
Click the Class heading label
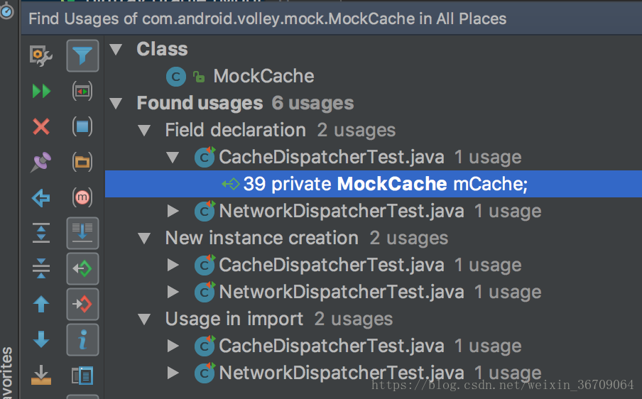tap(162, 49)
